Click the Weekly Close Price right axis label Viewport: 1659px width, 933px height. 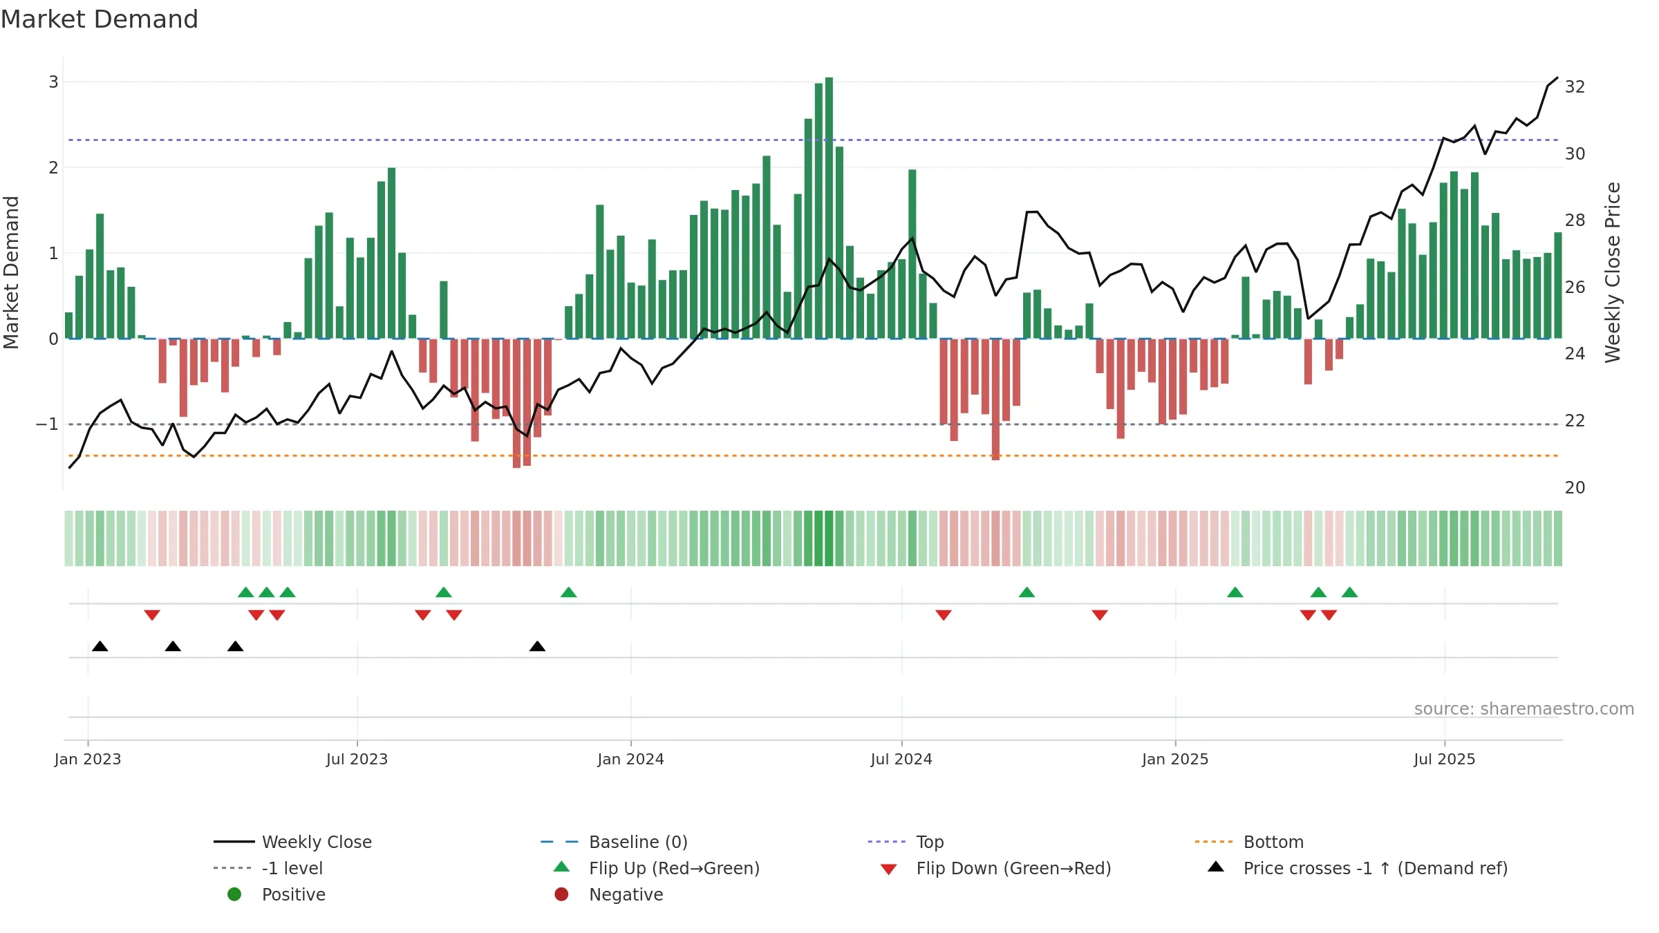(x=1613, y=272)
